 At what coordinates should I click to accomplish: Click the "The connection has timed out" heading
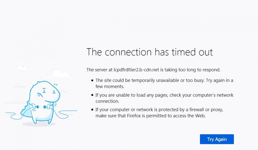tap(149, 52)
